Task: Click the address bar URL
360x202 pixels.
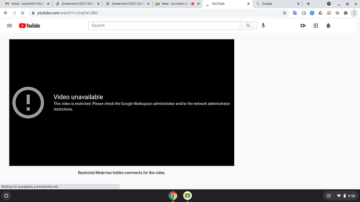Action: 67,13
